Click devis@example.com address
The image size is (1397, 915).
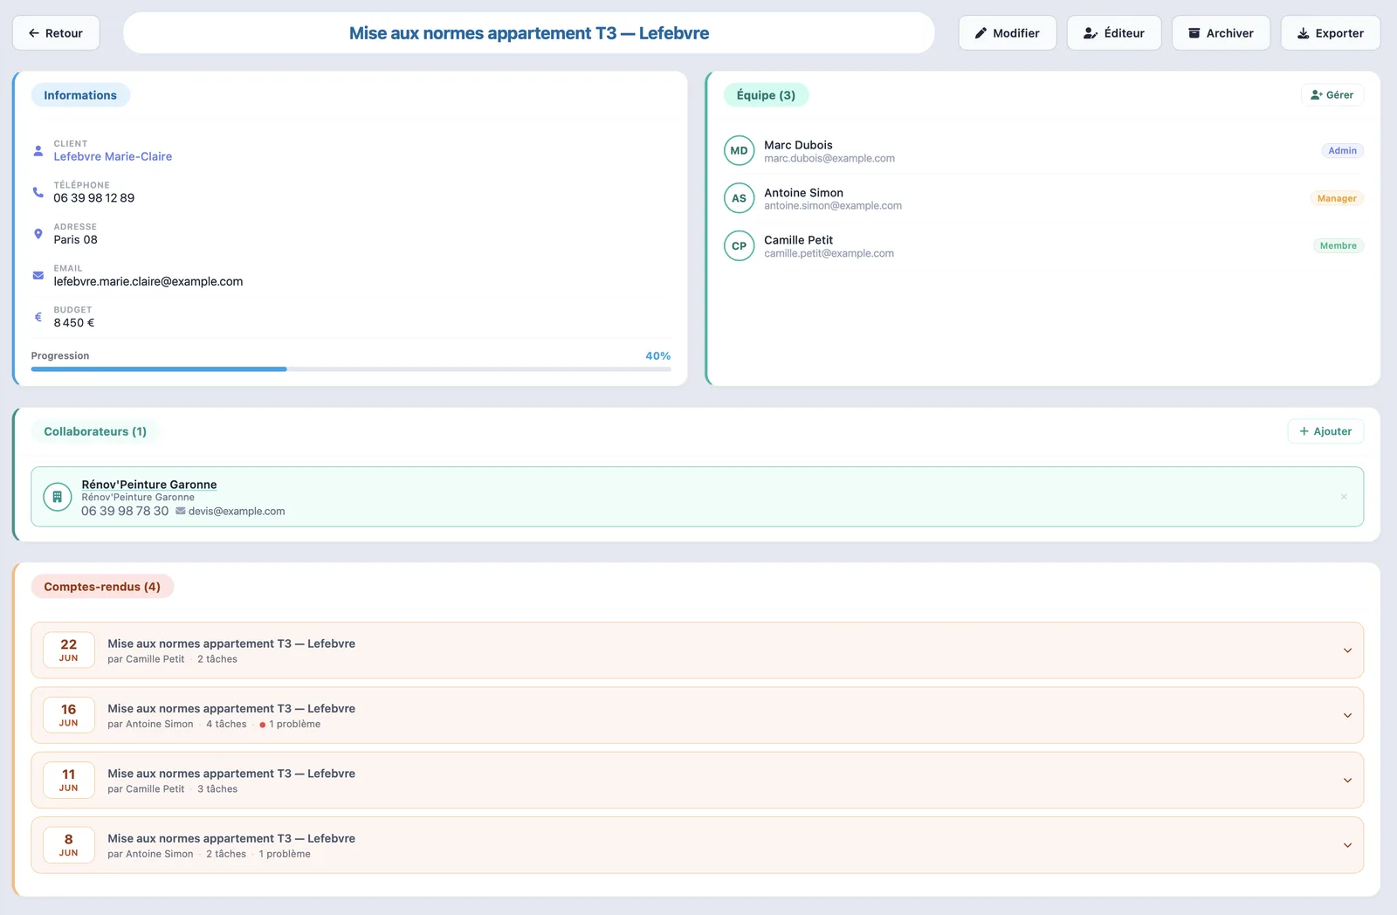coord(237,512)
